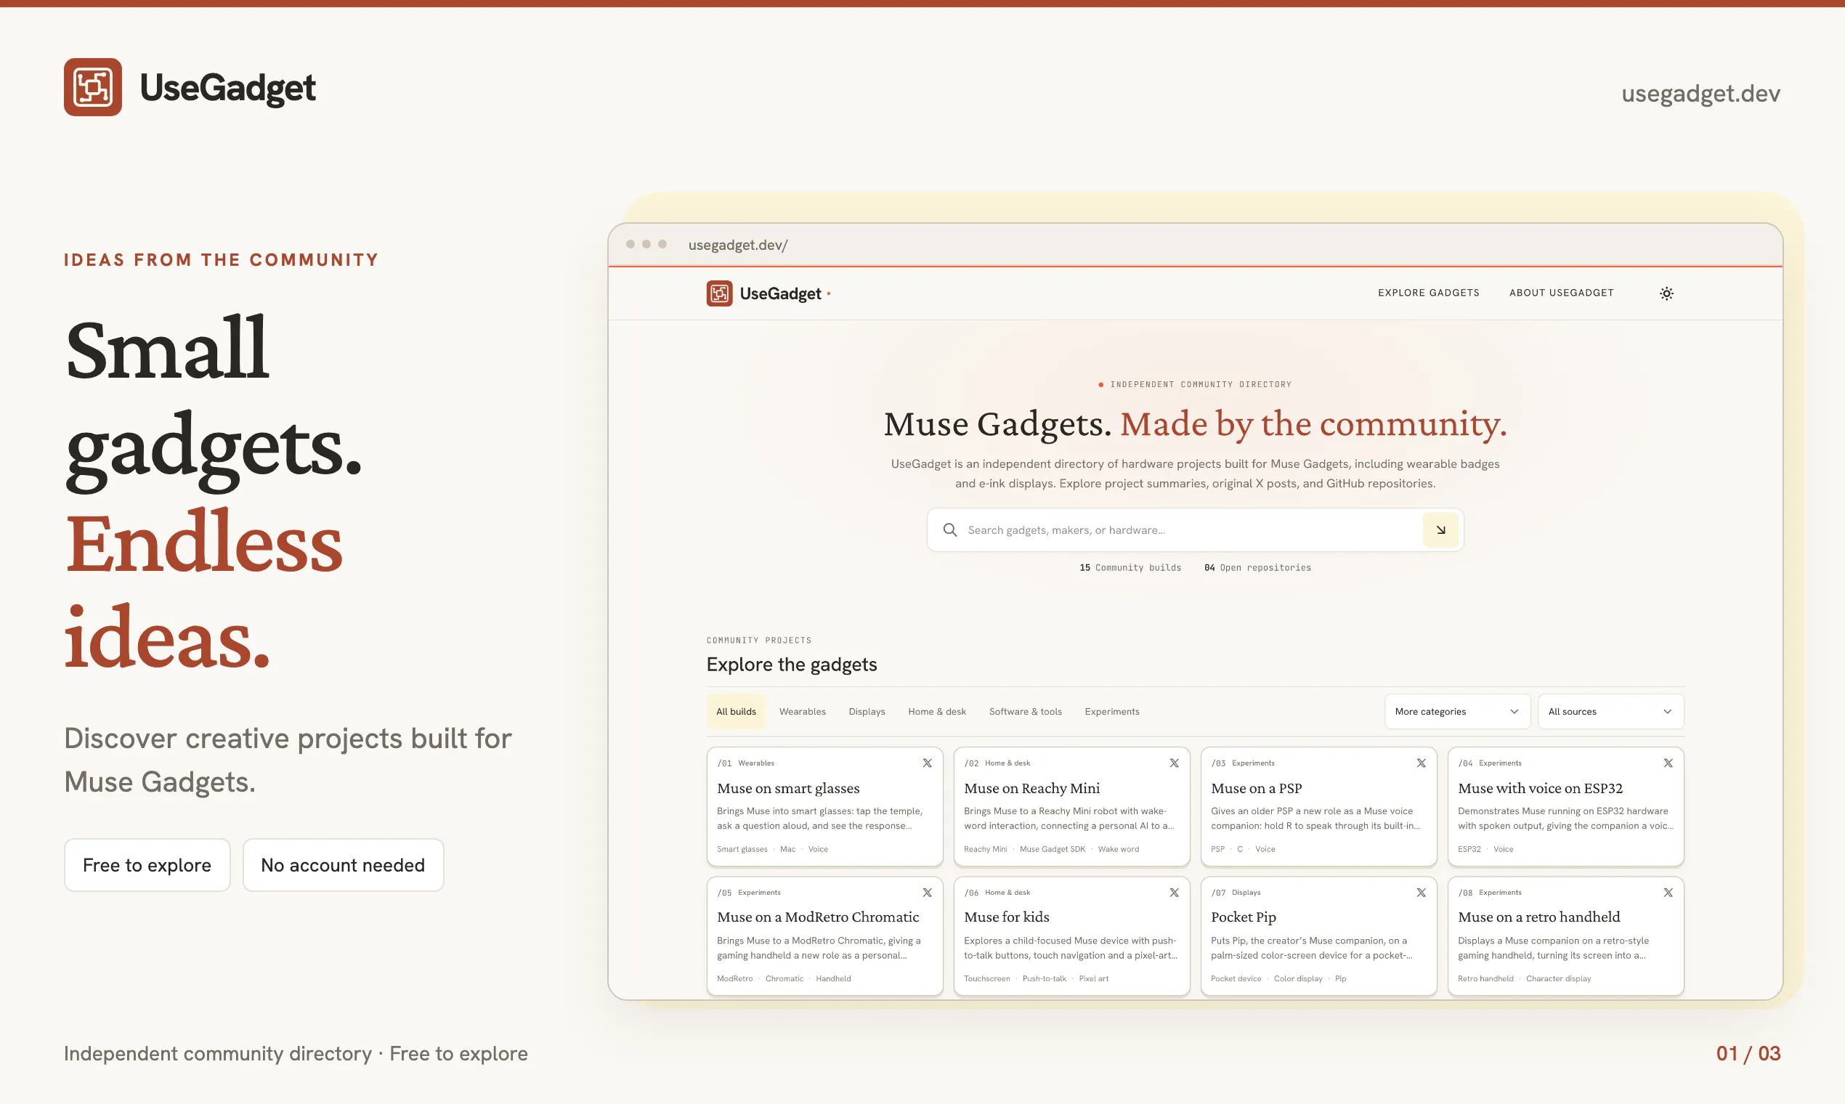Click the large UseGadget logo icon

[93, 87]
